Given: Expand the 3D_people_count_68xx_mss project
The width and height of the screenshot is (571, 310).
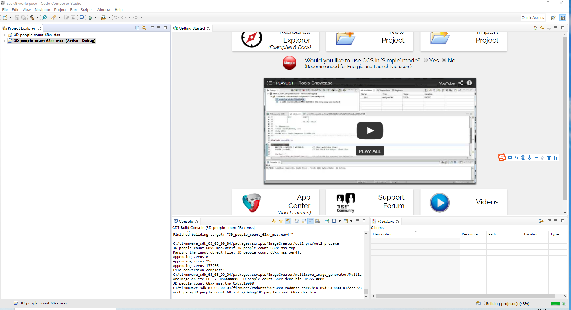Looking at the screenshot, I should coord(4,41).
